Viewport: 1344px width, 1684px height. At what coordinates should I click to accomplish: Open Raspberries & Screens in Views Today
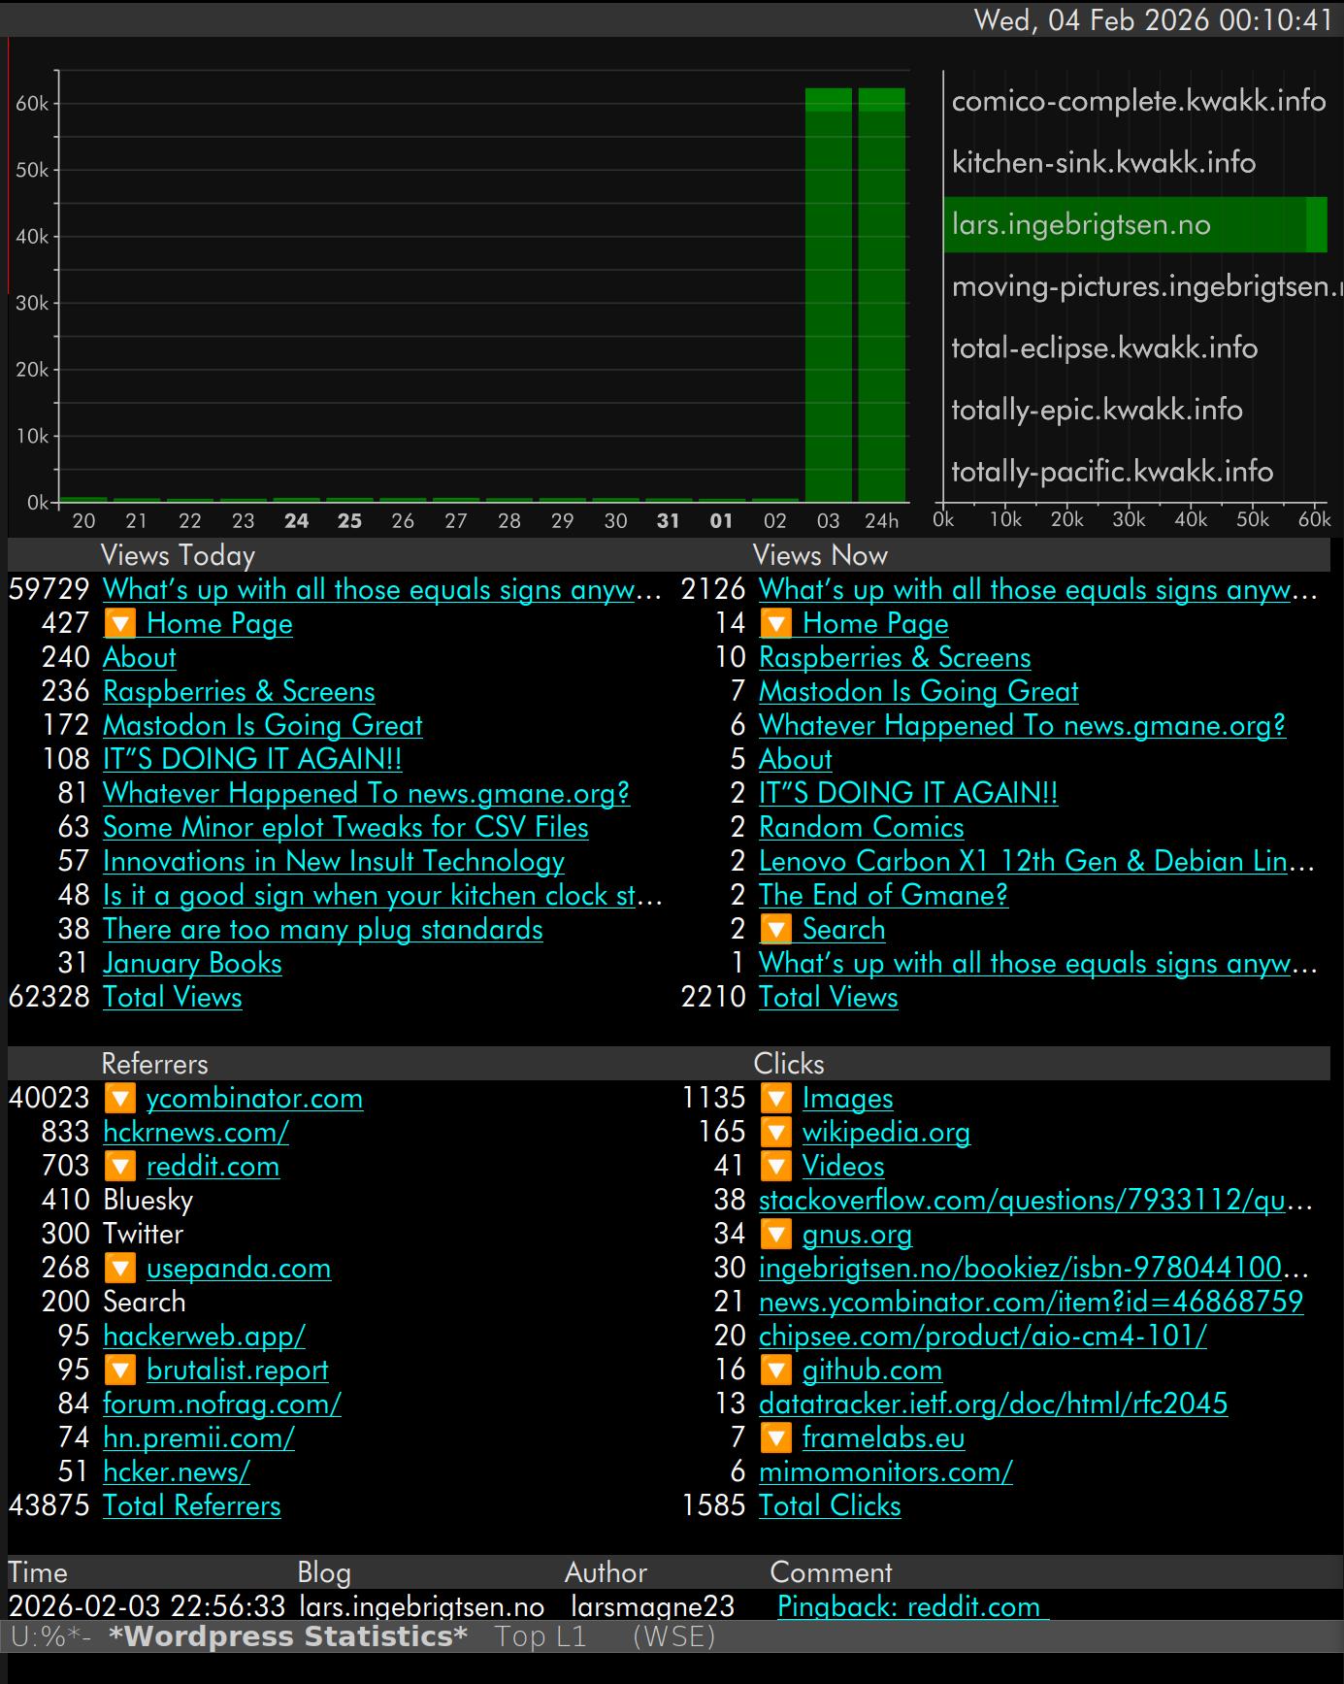(239, 692)
